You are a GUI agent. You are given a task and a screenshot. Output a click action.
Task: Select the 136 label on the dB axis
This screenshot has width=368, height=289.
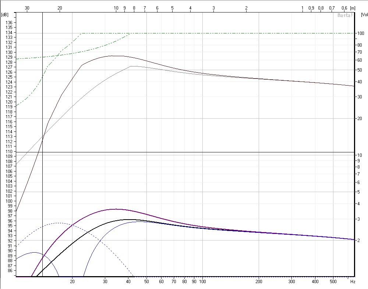8,22
